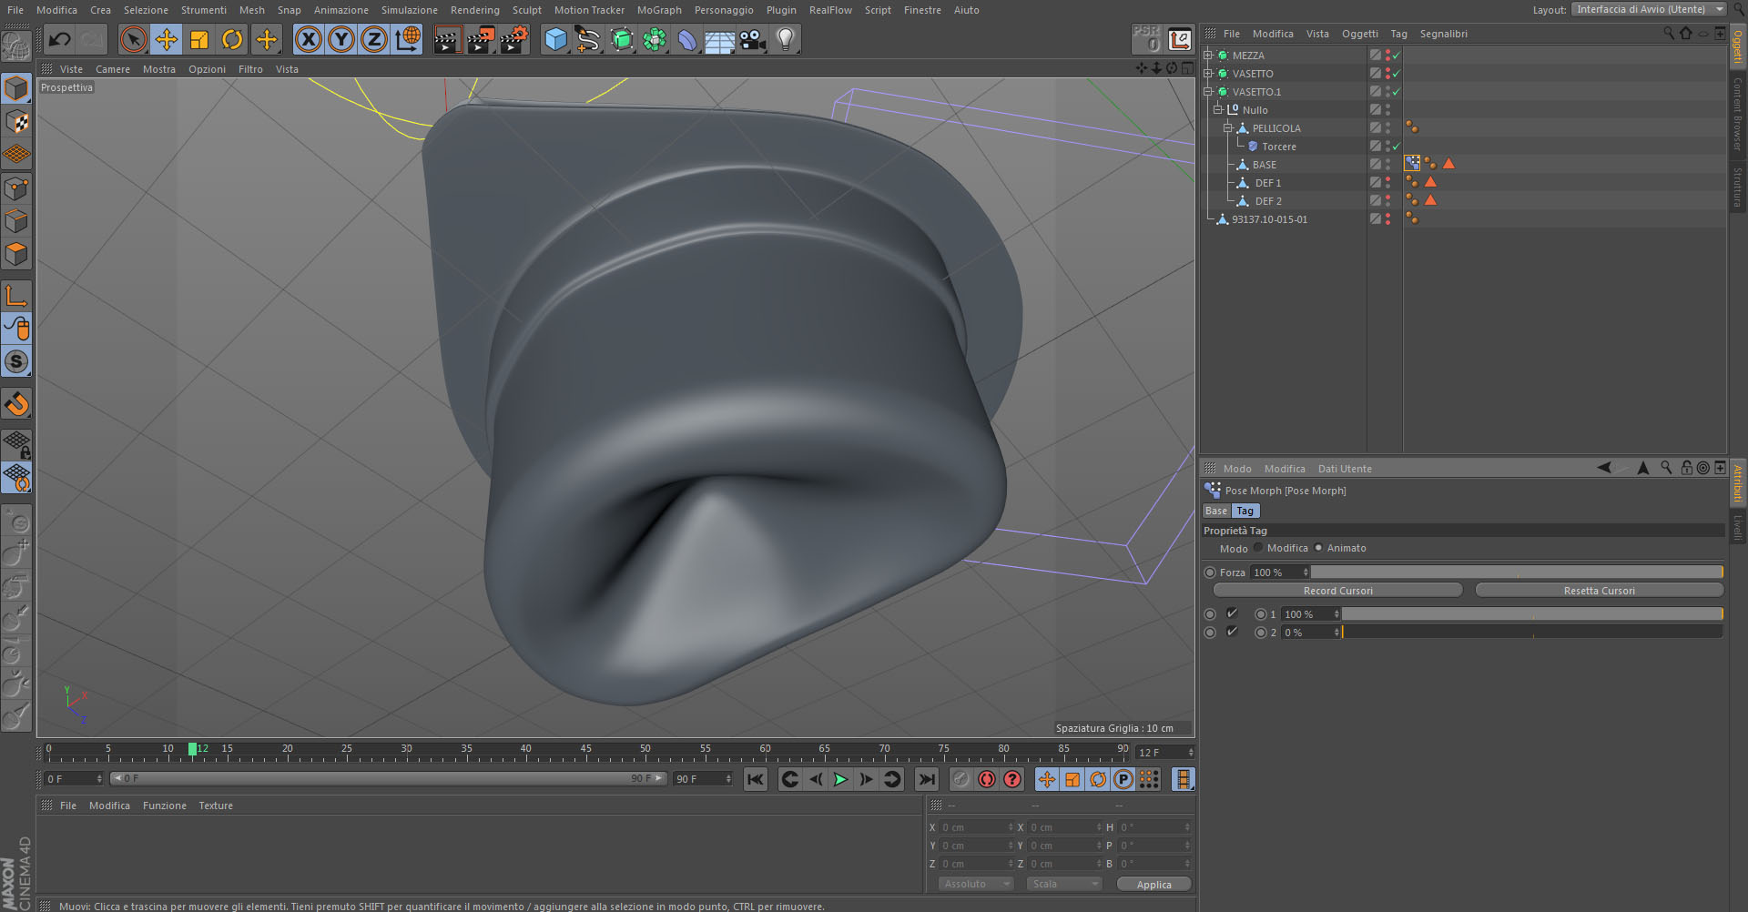Viewport: 1748px width, 912px height.
Task: Click the Pose Morph tag on BASE
Action: point(1412,164)
